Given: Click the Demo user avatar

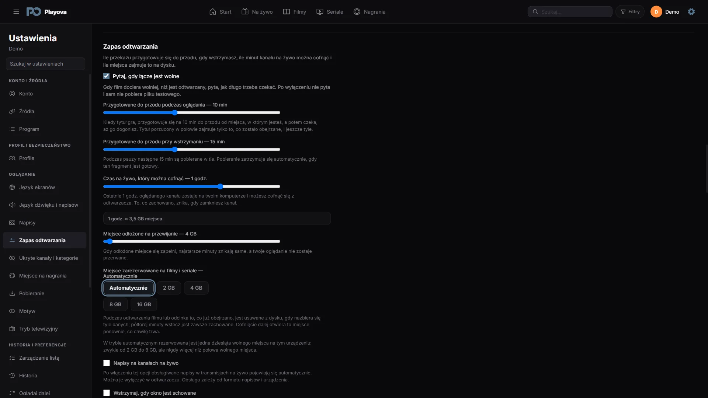Looking at the screenshot, I should [656, 12].
